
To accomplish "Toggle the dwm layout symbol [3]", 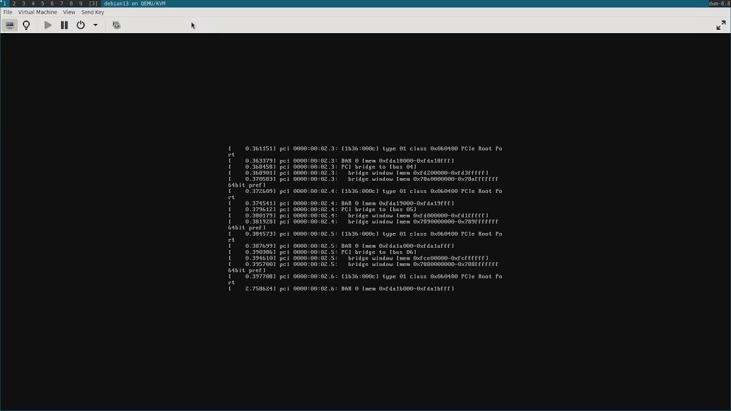I will click(x=93, y=3).
